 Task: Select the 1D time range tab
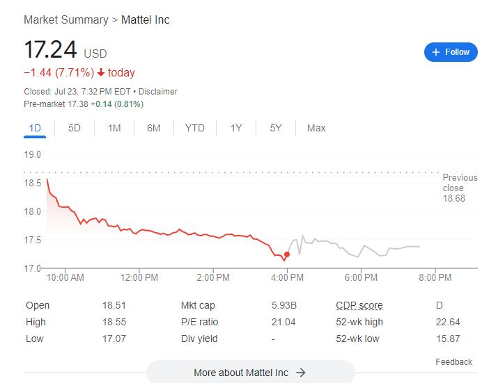(x=35, y=128)
